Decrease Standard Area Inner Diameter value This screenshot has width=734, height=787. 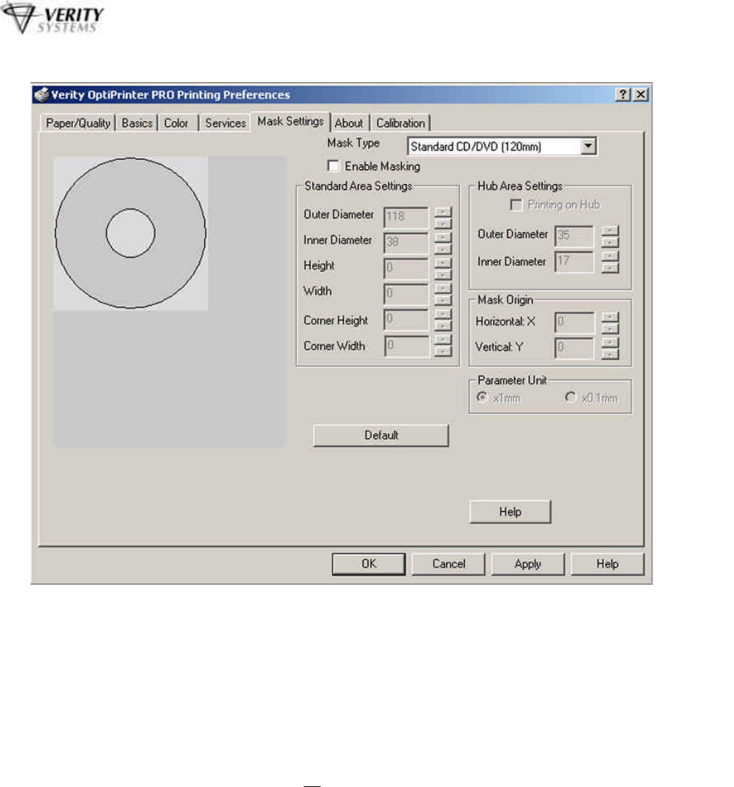coord(443,249)
